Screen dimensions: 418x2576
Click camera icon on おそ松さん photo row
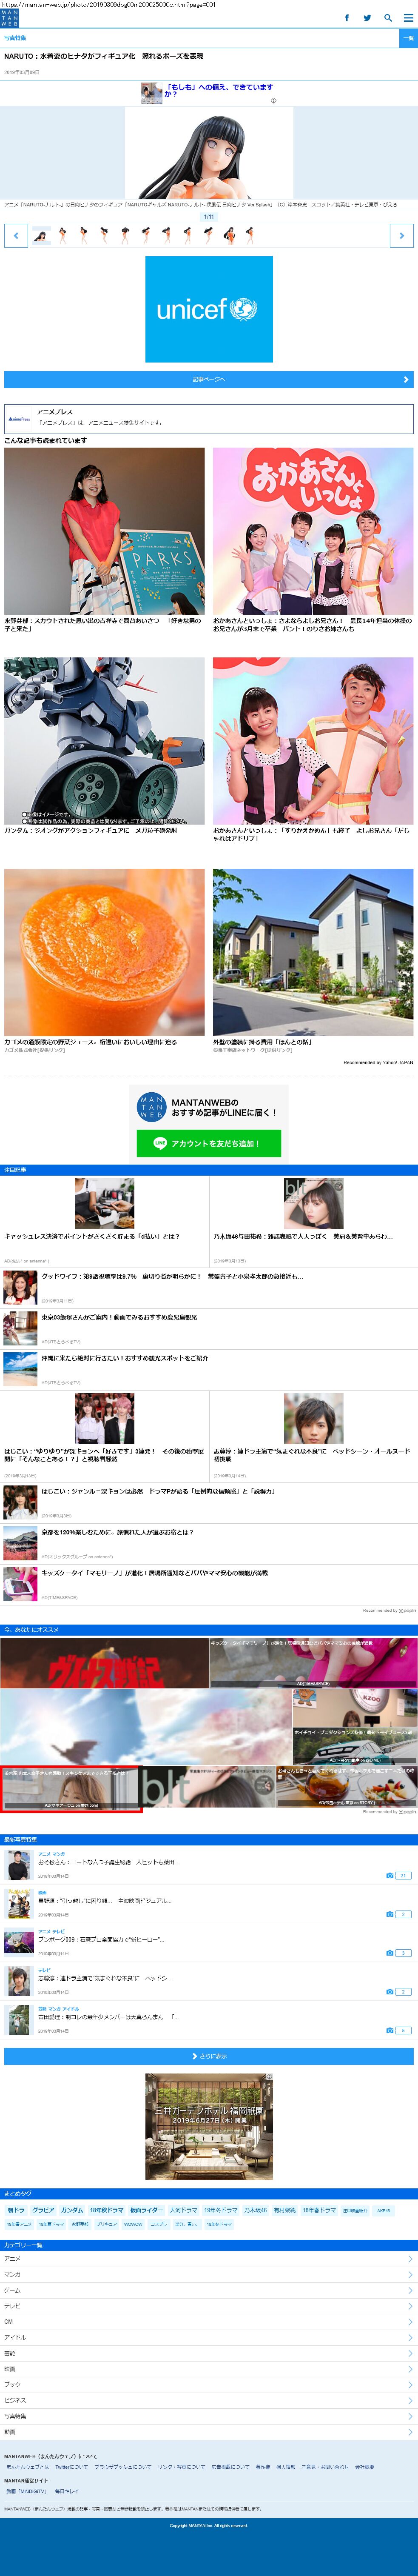(389, 1876)
